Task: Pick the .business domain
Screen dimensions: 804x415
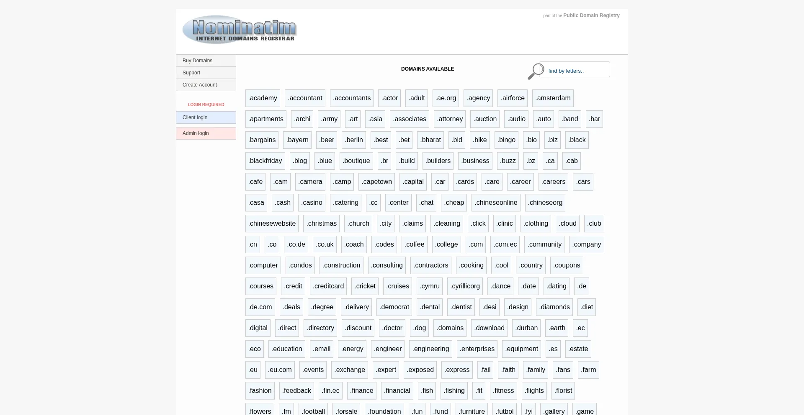Action: click(475, 161)
